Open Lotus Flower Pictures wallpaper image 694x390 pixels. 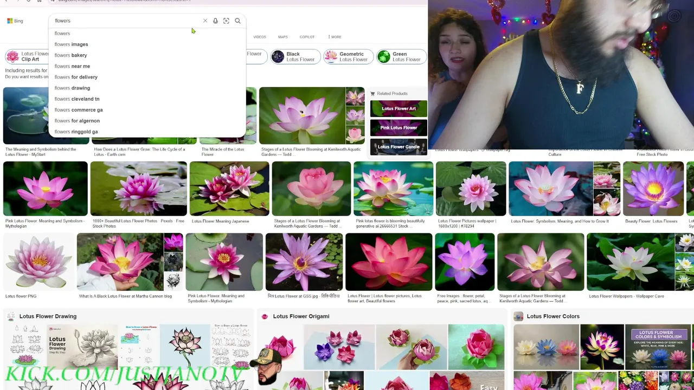tap(471, 188)
